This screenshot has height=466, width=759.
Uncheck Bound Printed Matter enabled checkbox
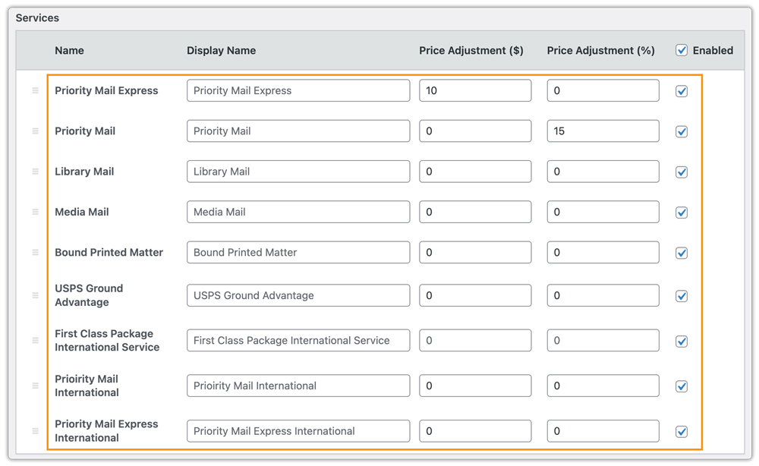682,253
